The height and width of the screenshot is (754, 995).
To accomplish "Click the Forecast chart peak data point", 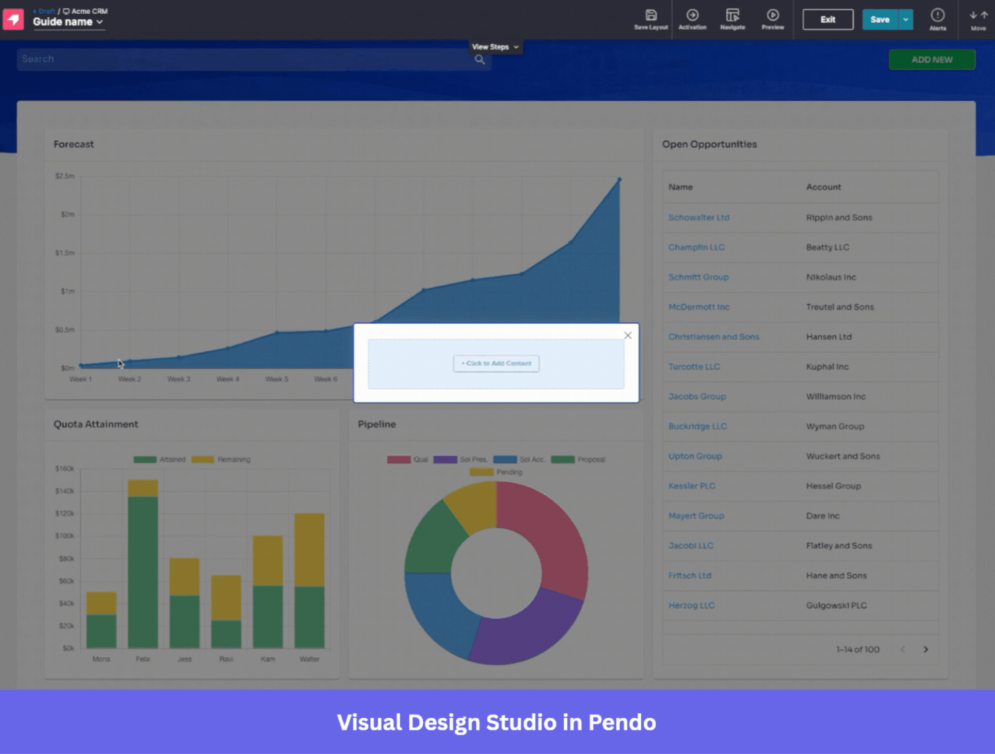I will click(619, 180).
